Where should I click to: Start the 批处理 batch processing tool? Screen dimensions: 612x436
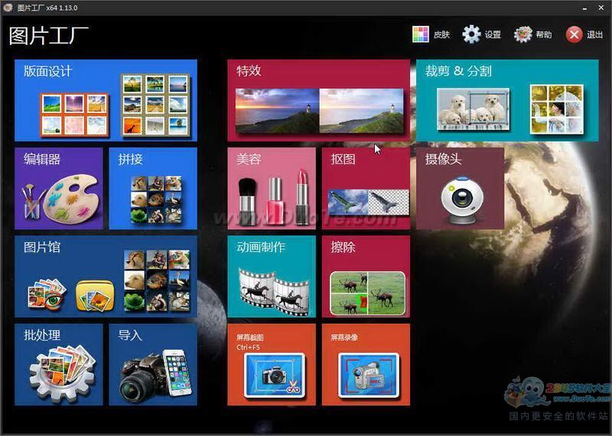click(58, 365)
